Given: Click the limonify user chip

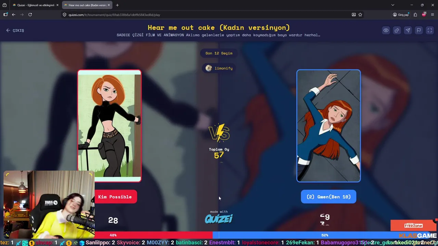Looking at the screenshot, I should [x=219, y=68].
